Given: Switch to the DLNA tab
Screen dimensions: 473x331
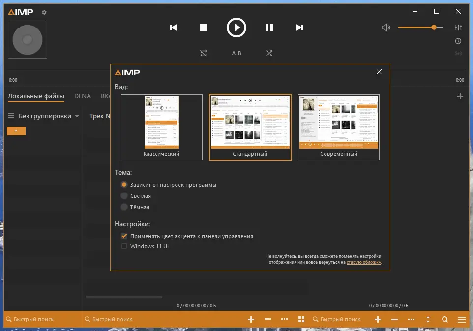Looking at the screenshot, I should (x=83, y=96).
